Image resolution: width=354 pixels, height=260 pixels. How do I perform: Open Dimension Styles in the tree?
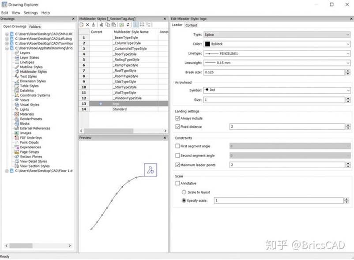[33, 81]
